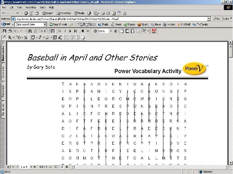The image size is (233, 174).
Task: Open the Favorites button in IE toolbar
Action: coord(64,13)
